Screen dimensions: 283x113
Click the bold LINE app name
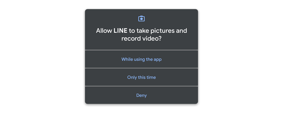pyautogui.click(x=120, y=31)
